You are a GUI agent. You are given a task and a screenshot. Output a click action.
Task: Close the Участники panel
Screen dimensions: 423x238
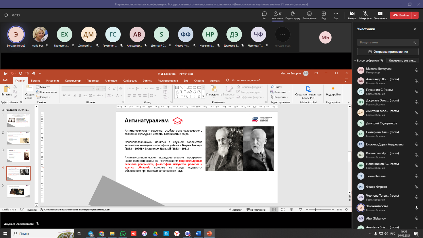415,29
